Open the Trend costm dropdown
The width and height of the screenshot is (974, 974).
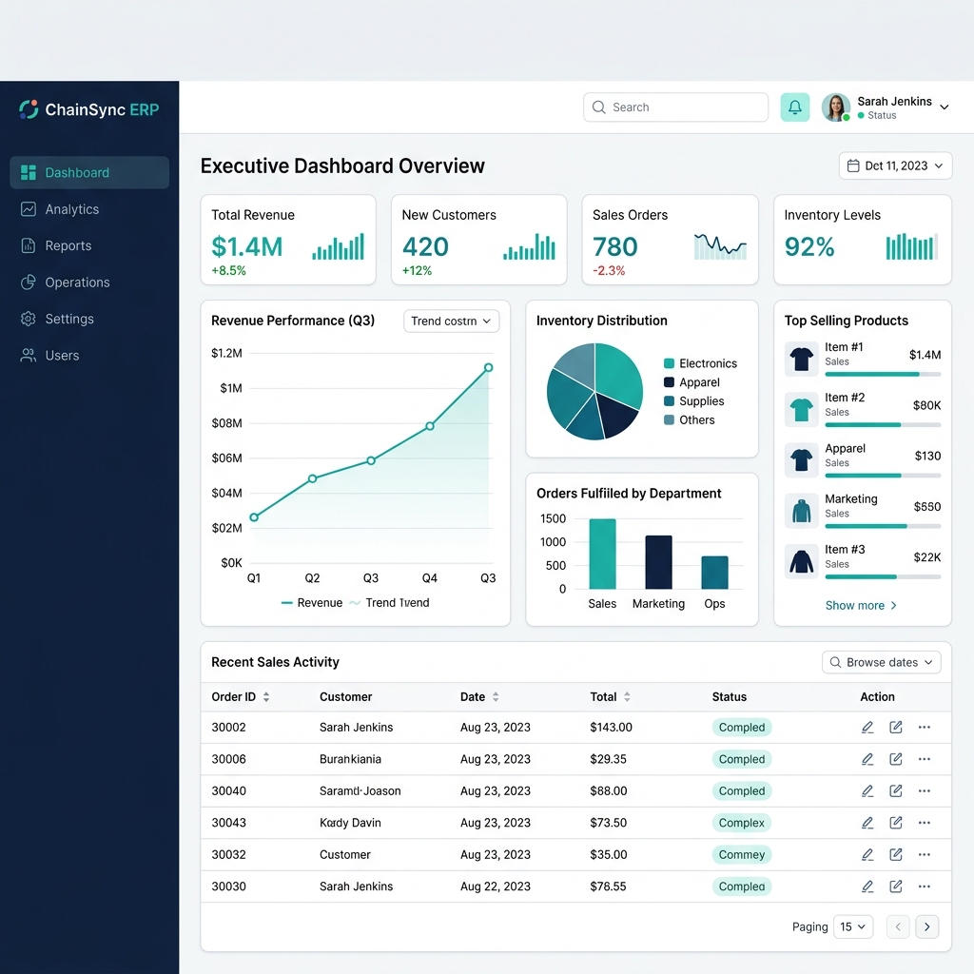[x=451, y=321]
